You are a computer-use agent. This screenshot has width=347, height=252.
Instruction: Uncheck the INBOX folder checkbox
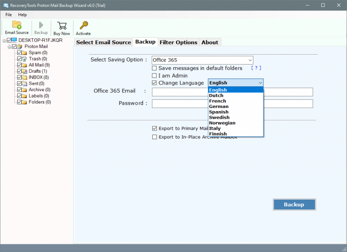tap(19, 77)
